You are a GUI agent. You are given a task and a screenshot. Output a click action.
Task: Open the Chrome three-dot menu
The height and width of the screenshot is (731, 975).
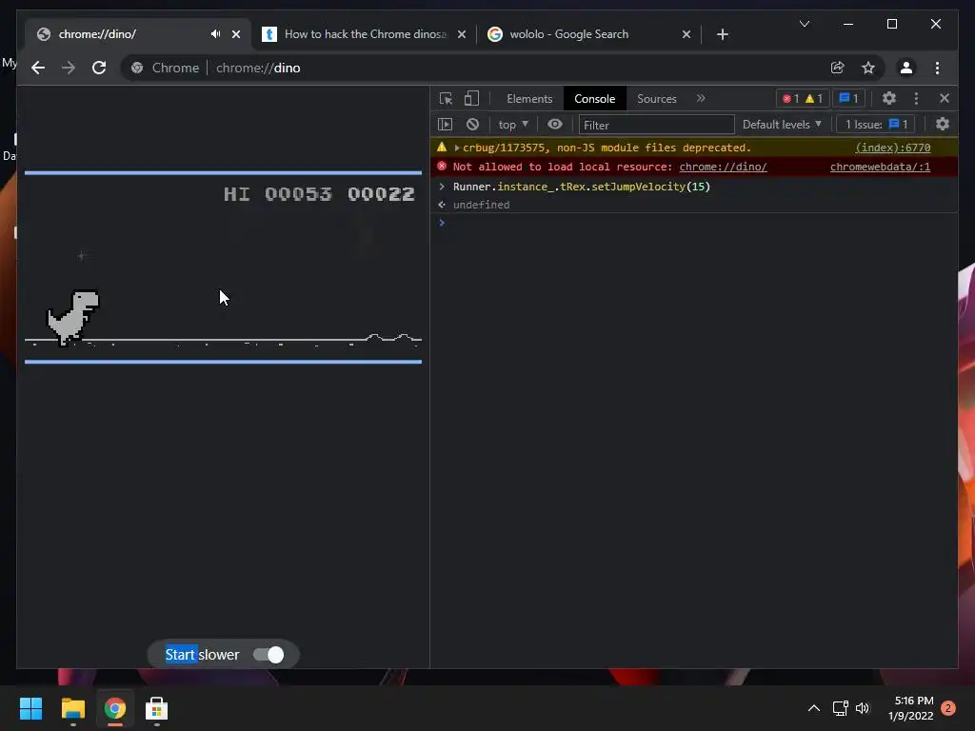[x=937, y=68]
